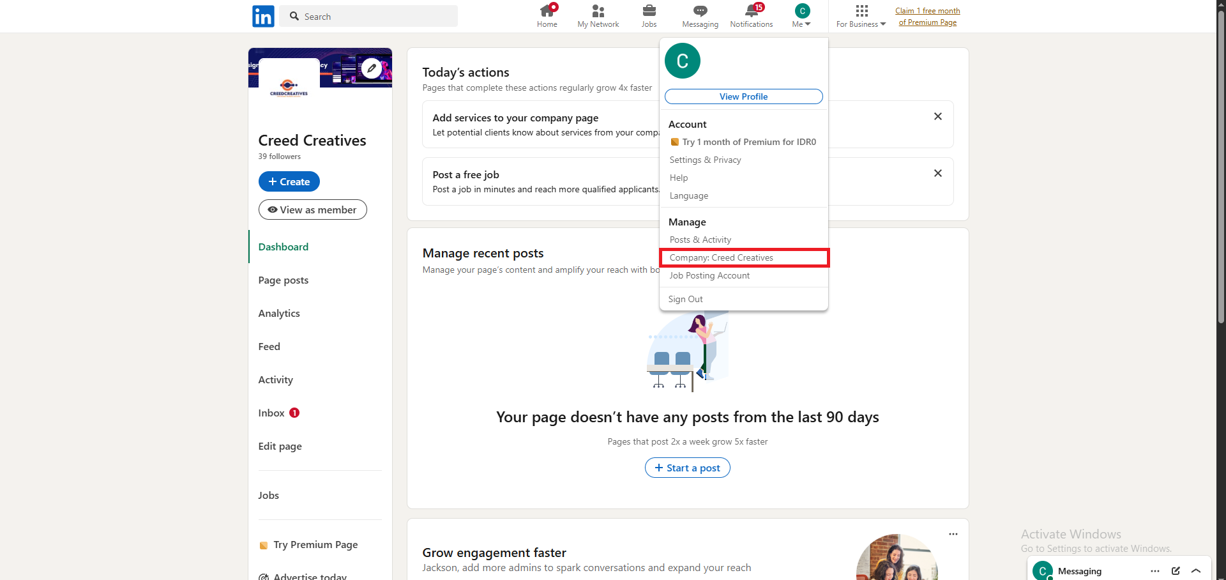The height and width of the screenshot is (580, 1226).
Task: Open a new message with the compose icon
Action: coord(1177,571)
